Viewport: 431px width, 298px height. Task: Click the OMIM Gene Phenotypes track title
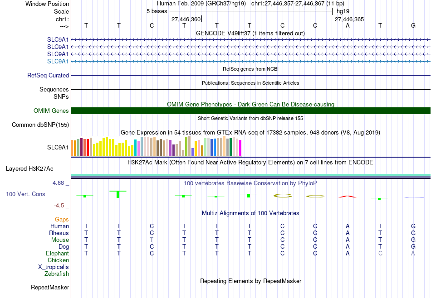pyautogui.click(x=250, y=104)
